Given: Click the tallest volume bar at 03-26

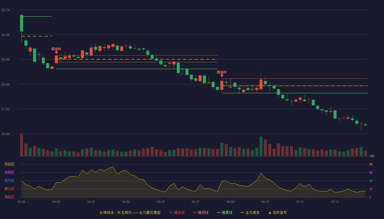Looking at the screenshot, I should (21, 145).
